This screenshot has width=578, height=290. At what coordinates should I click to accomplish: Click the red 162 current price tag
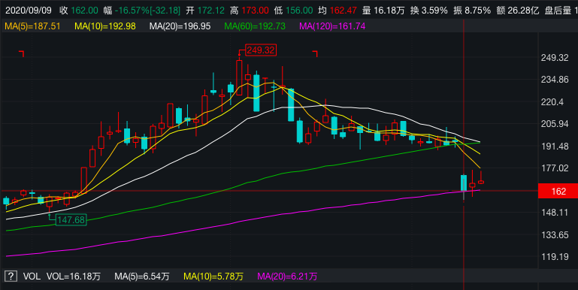[x=558, y=192]
